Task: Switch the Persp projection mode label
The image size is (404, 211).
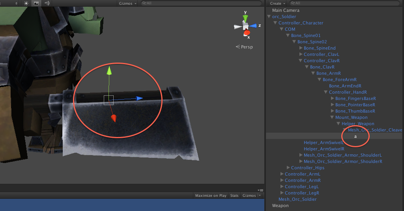Action: tap(244, 47)
